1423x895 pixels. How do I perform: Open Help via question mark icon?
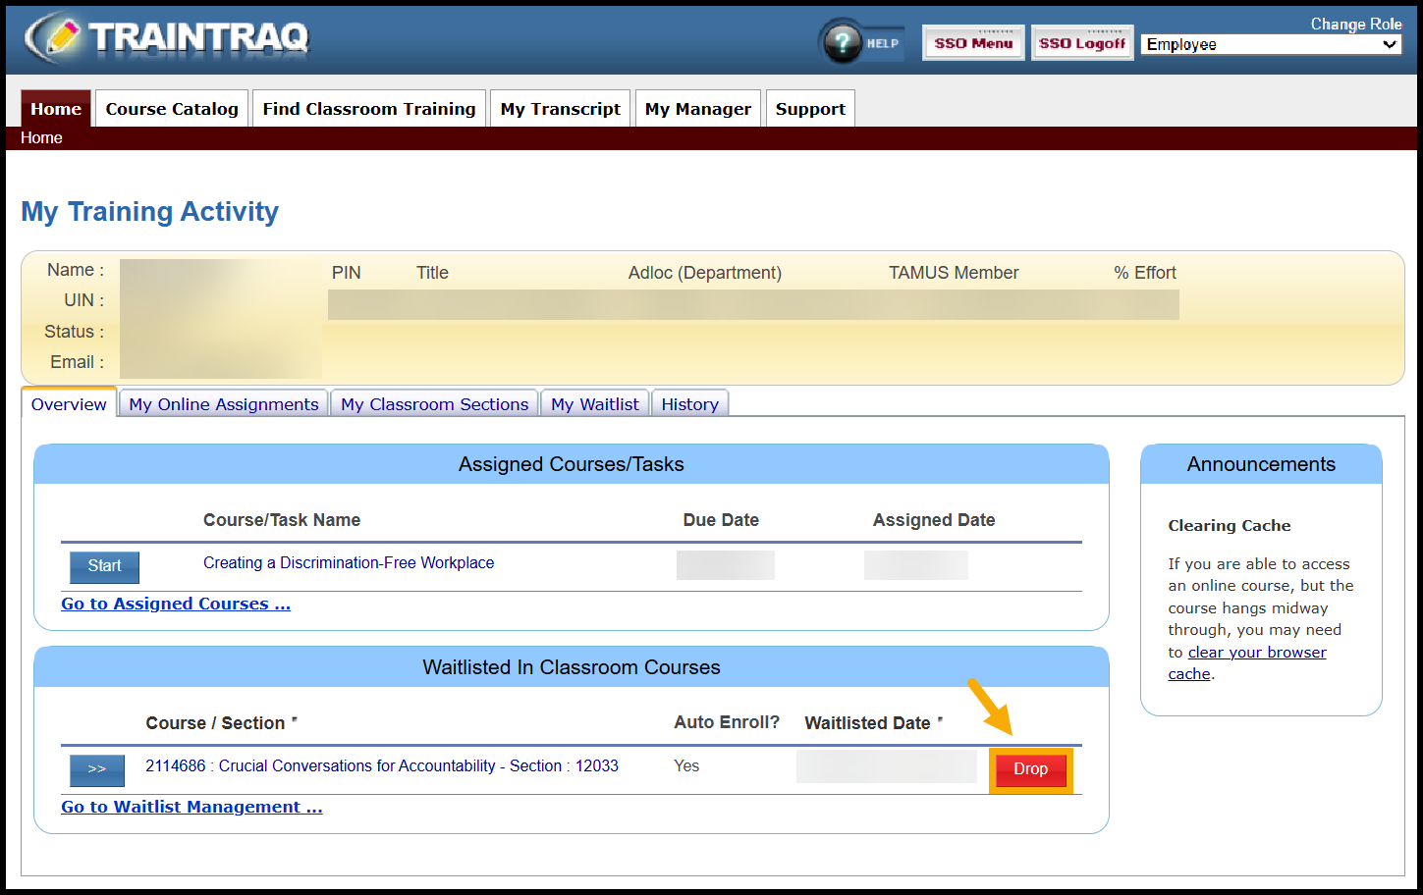843,42
